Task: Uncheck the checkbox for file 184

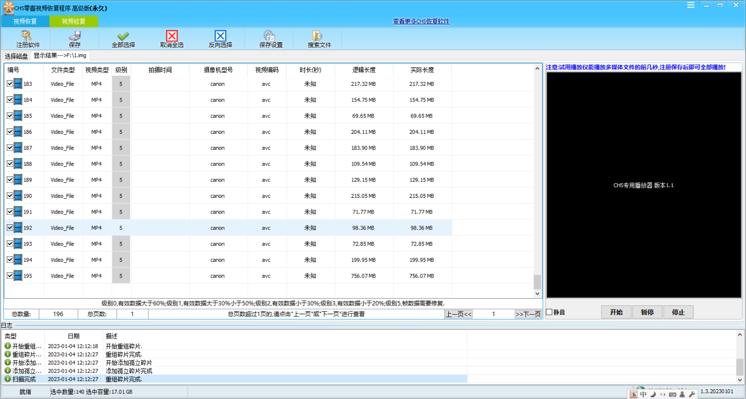Action: pos(10,100)
